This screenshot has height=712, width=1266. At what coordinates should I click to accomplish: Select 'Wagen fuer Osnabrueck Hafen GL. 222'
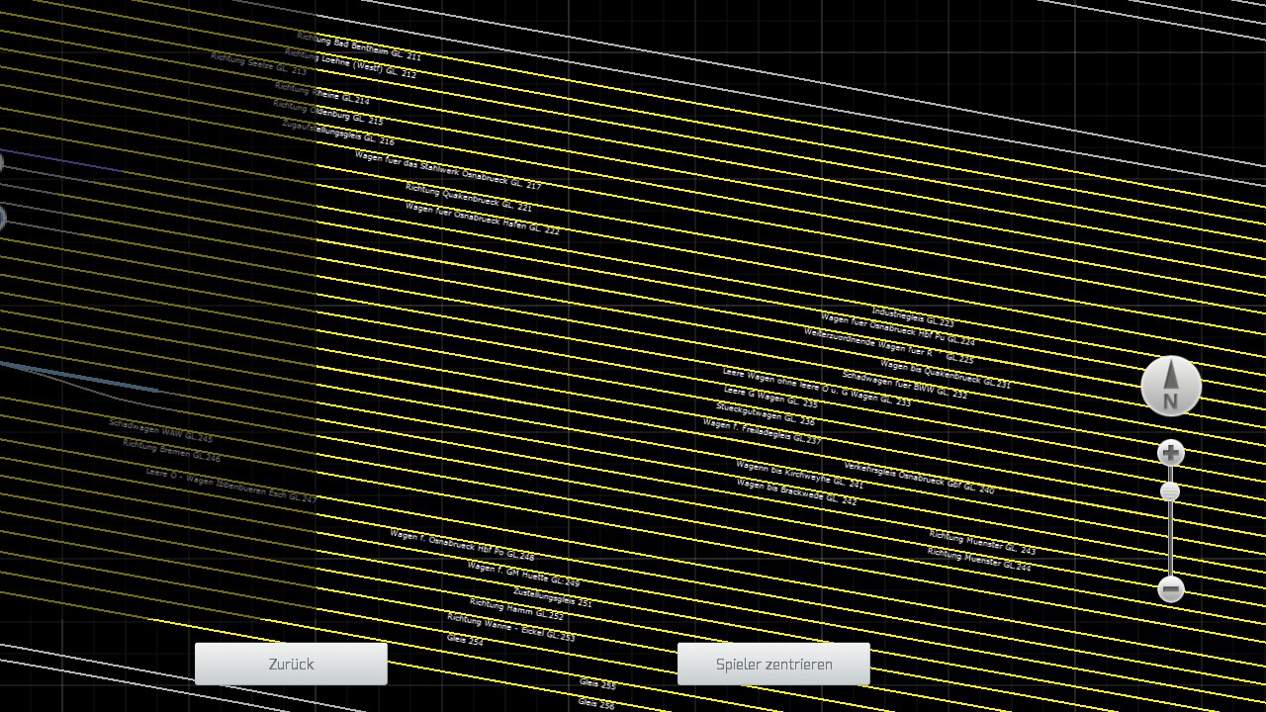tap(483, 219)
